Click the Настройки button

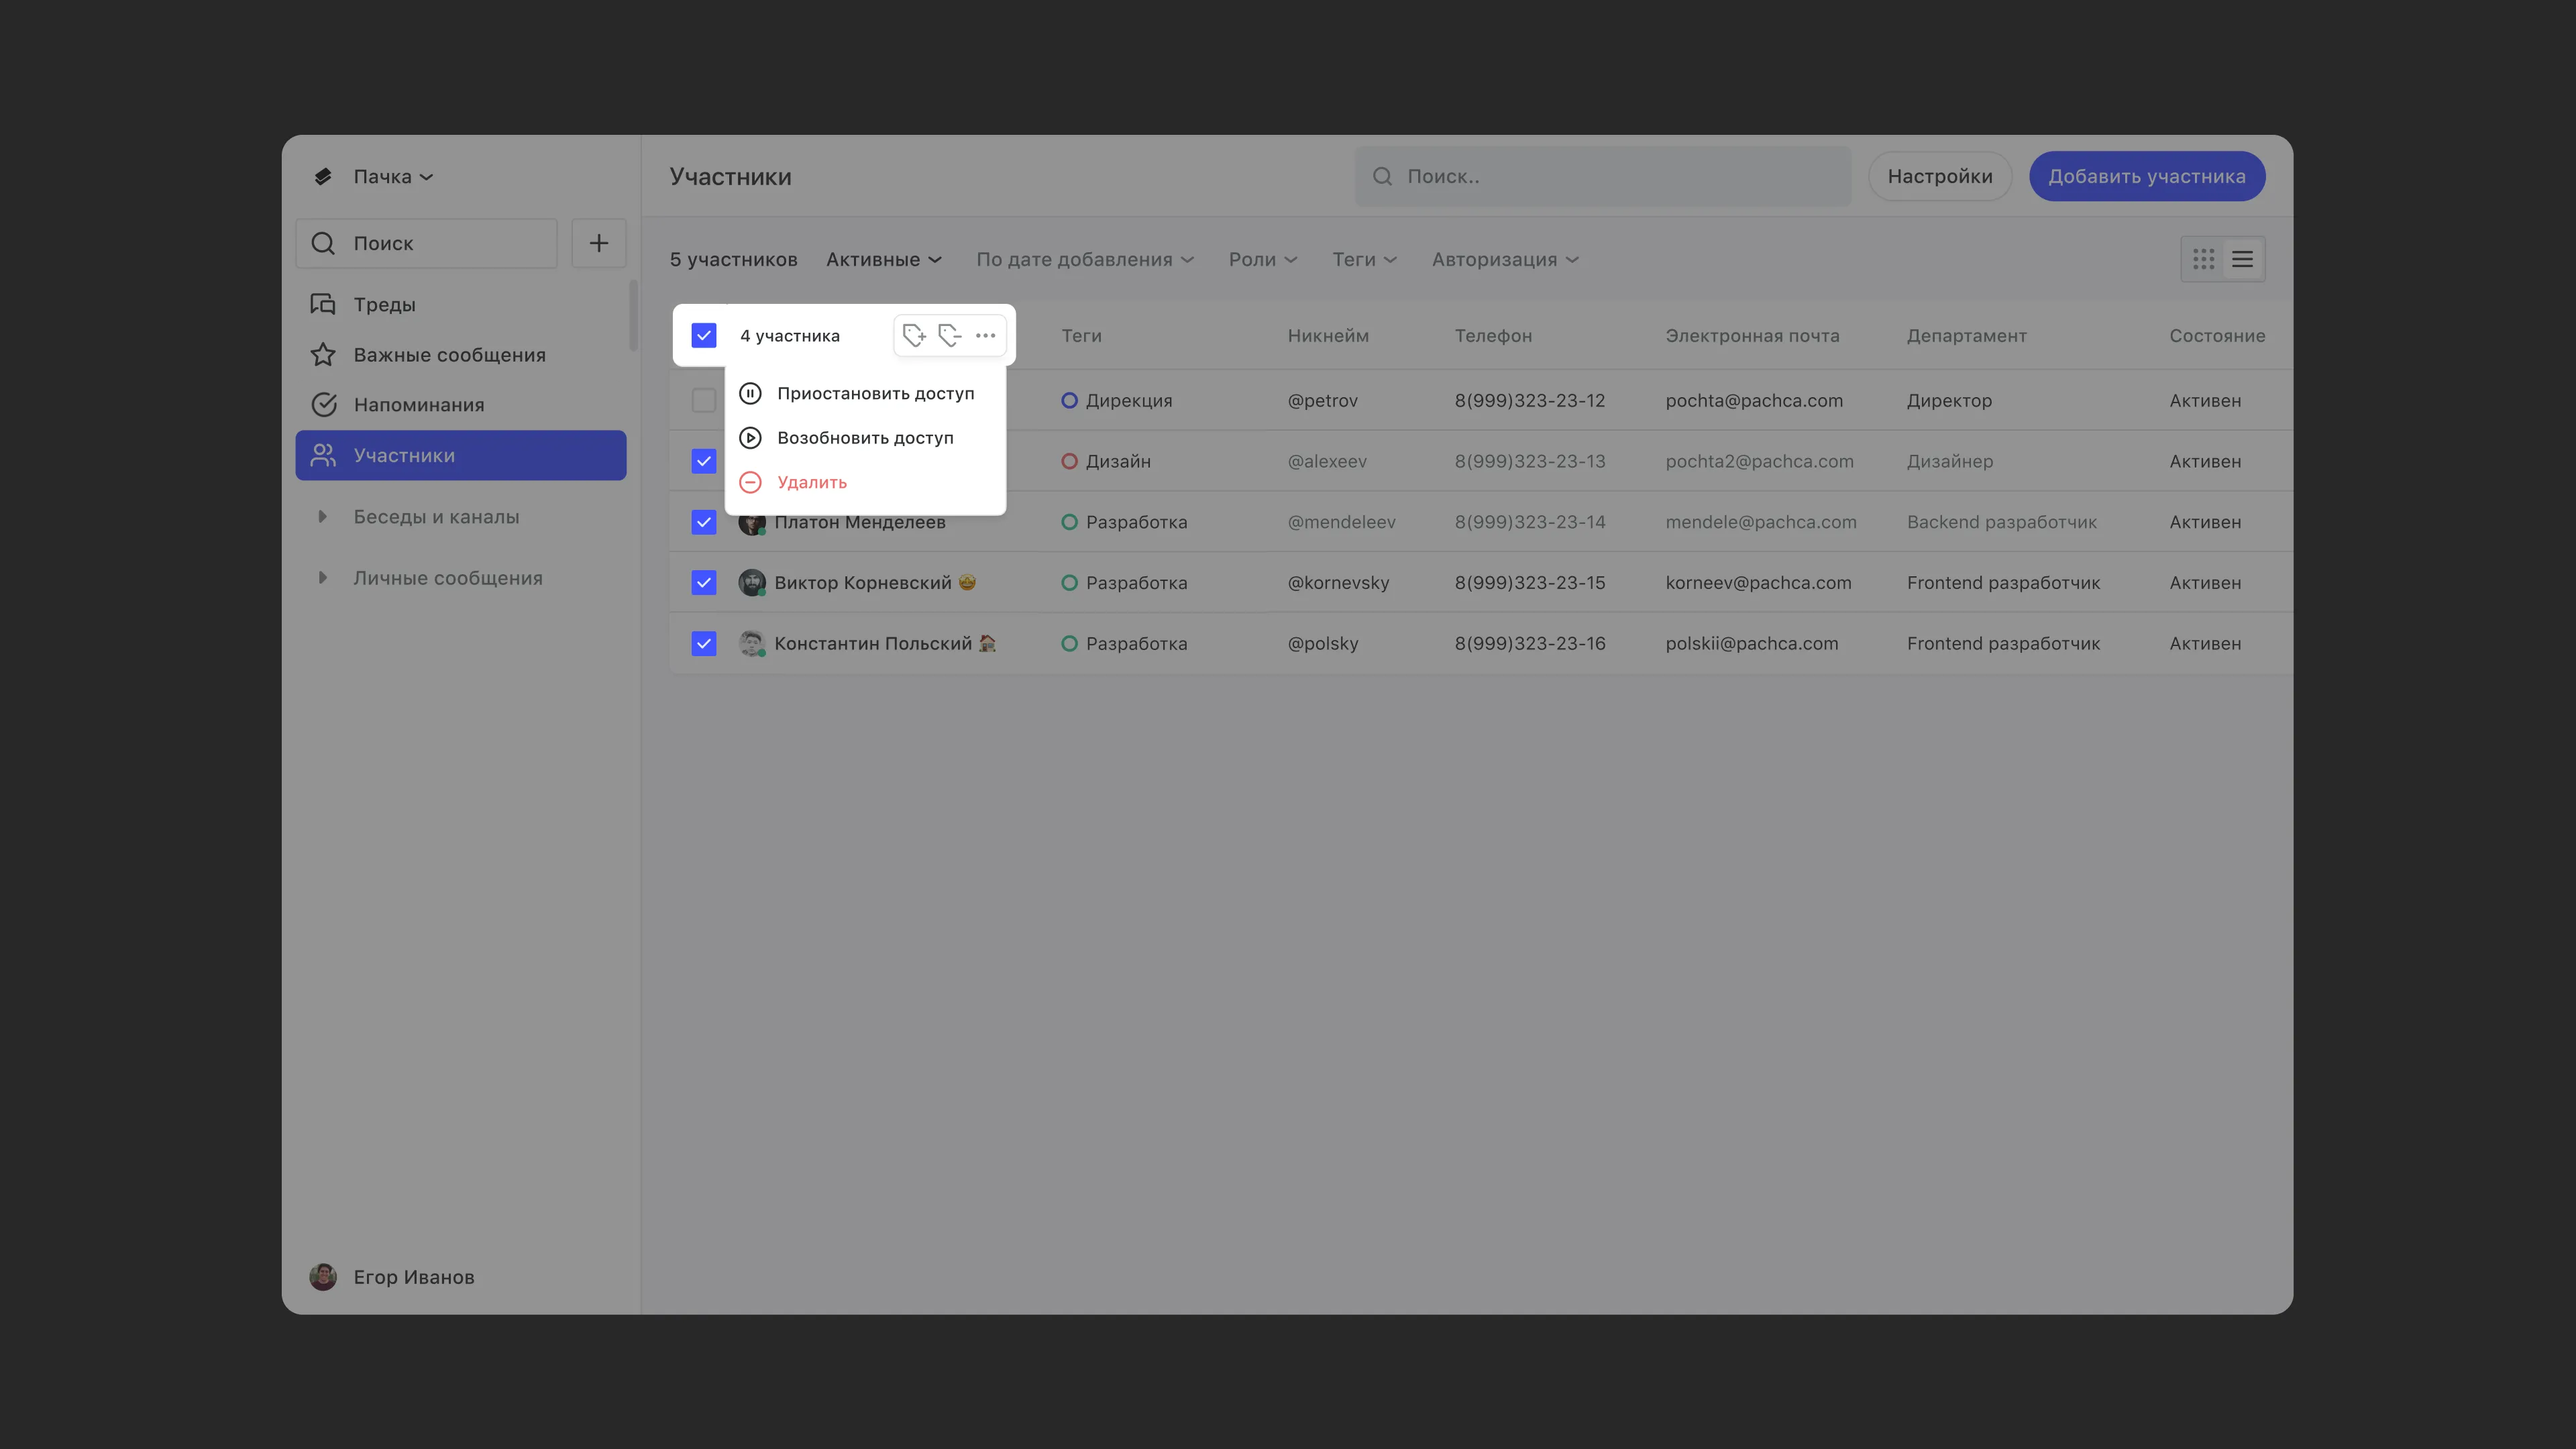point(1939,177)
